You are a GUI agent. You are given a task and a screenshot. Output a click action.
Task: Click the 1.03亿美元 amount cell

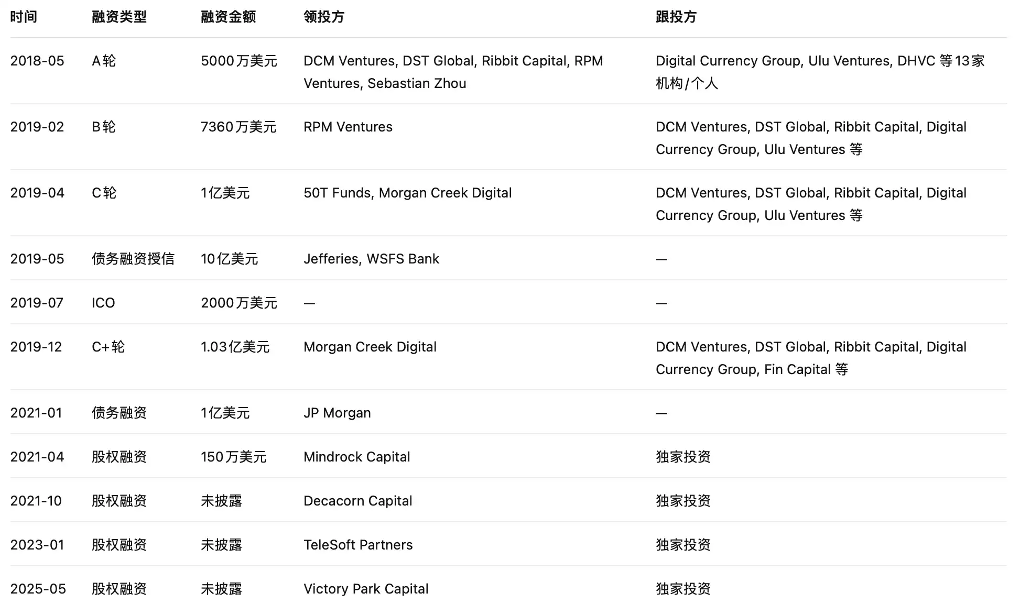pyautogui.click(x=235, y=347)
